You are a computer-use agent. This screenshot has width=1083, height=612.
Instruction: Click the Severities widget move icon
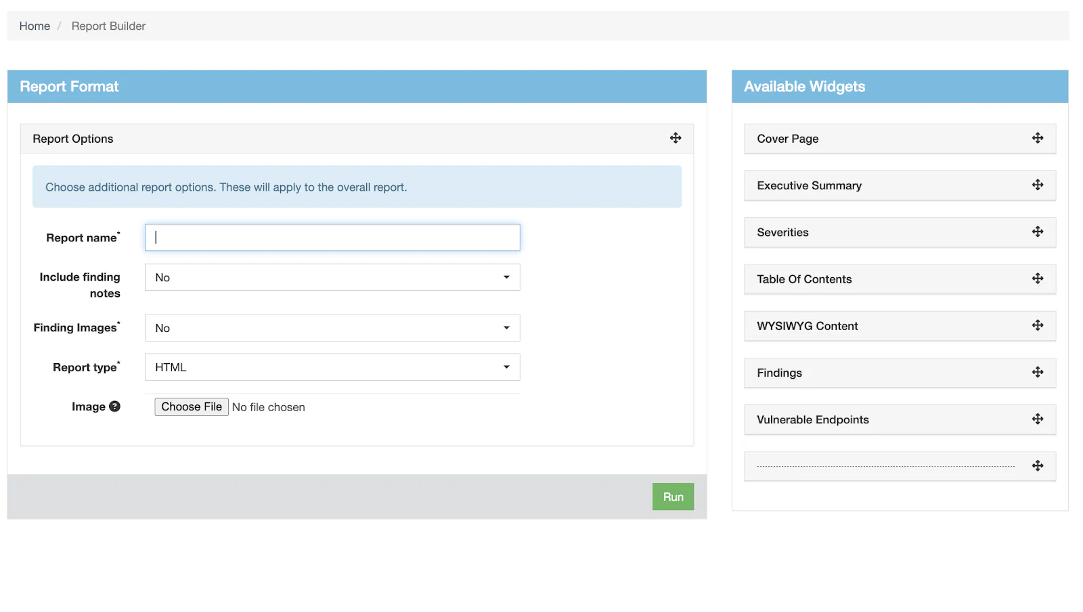[x=1037, y=232]
